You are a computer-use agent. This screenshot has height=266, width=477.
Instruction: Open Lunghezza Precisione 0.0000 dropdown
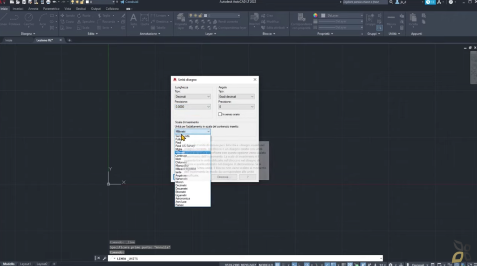192,107
